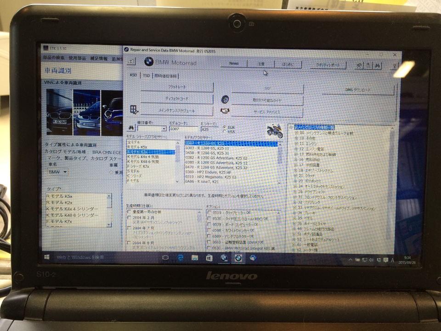The image size is (441, 331).
Task: Click the tire icon beside 取付け可能なタイヤ
Action: tap(225, 99)
